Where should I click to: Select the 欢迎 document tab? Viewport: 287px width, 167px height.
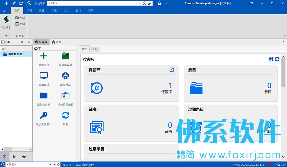pos(57,42)
